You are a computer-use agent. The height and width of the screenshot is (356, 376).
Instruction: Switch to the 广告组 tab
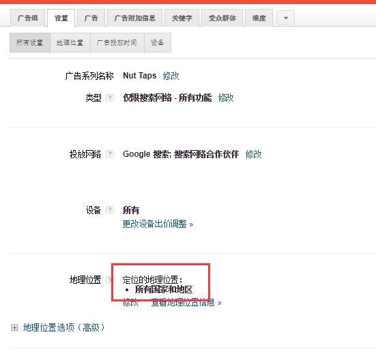coord(27,18)
